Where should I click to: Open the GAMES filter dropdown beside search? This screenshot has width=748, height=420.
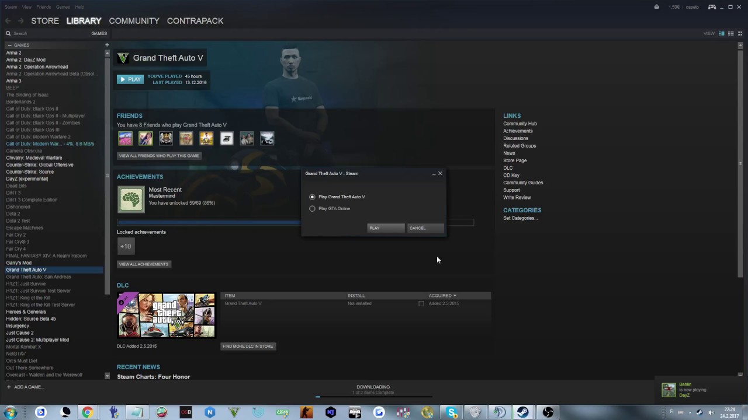99,33
